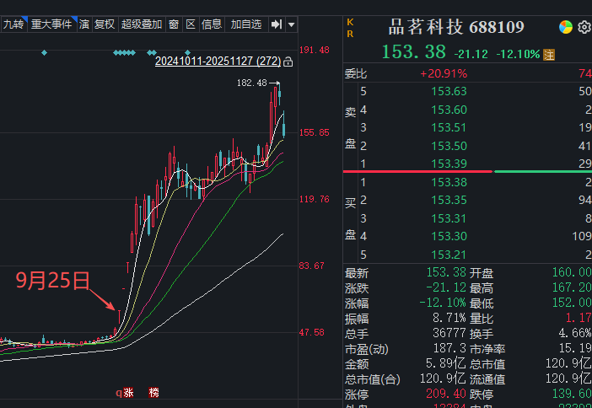The image size is (592, 408).
Task: Click the jump-to-end arrow in chart toolbar
Action: (x=276, y=24)
